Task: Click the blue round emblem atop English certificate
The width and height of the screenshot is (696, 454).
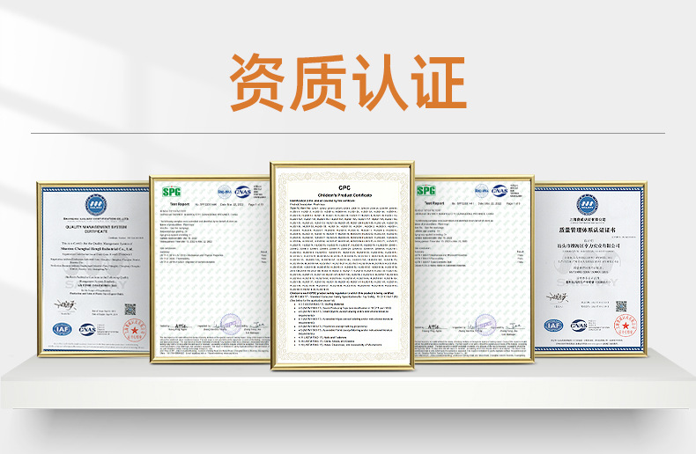Action: pyautogui.click(x=96, y=205)
